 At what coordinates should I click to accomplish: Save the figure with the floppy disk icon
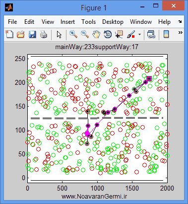[x=32, y=35]
